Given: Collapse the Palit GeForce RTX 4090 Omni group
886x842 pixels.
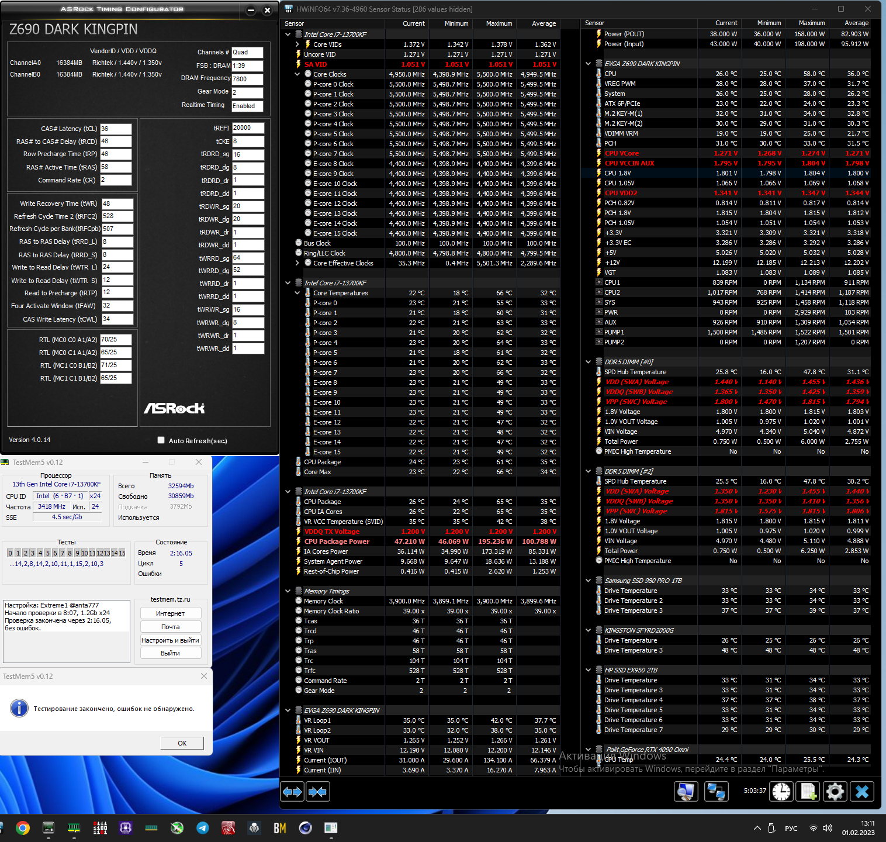Looking at the screenshot, I should (x=589, y=750).
